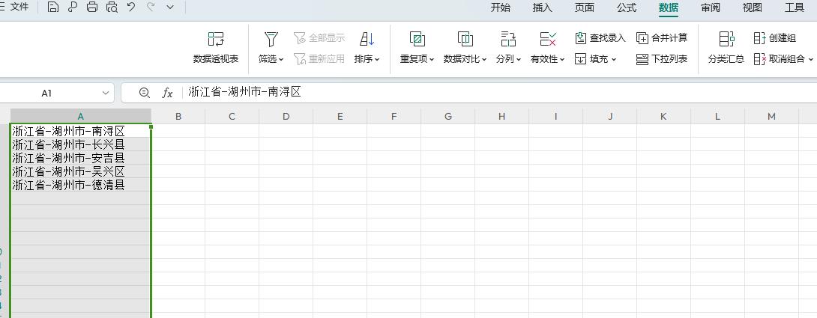Click 取消组合 ungroup button
Screen dimensions: 817x318
click(779, 59)
